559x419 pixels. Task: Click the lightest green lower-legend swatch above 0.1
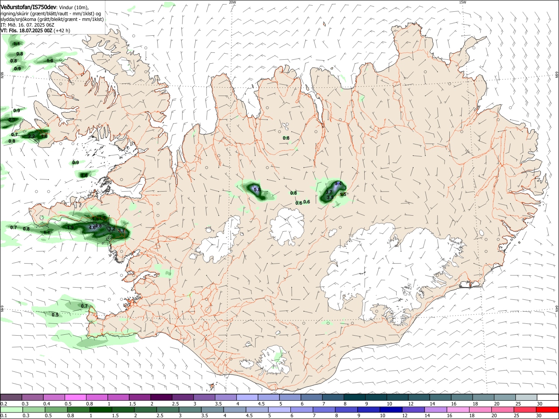pos(11,410)
